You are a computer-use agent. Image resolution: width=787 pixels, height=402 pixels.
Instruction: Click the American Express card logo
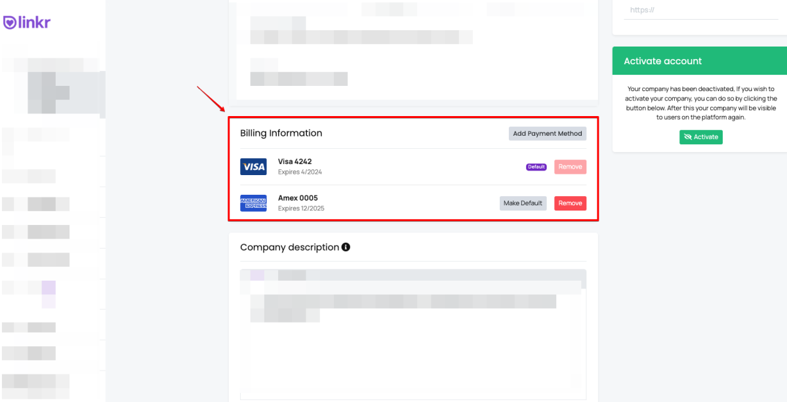pyautogui.click(x=253, y=203)
